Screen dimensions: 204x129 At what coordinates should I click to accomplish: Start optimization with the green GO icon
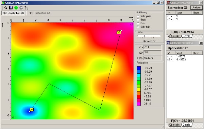tap(16, 8)
